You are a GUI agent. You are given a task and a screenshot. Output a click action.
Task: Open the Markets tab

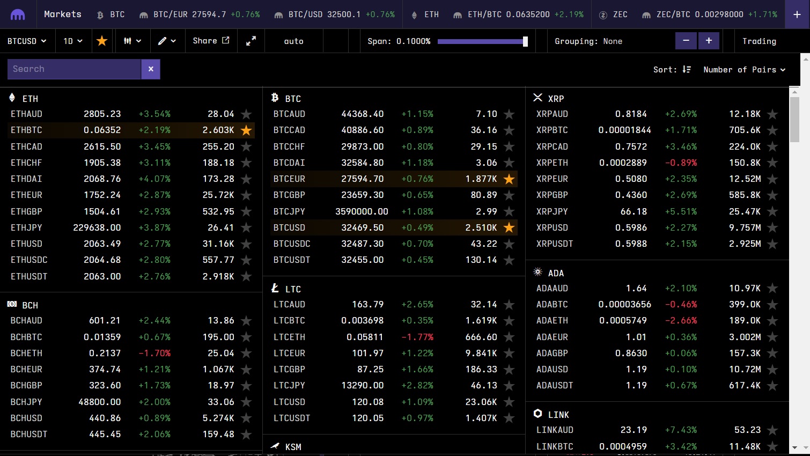pyautogui.click(x=63, y=14)
